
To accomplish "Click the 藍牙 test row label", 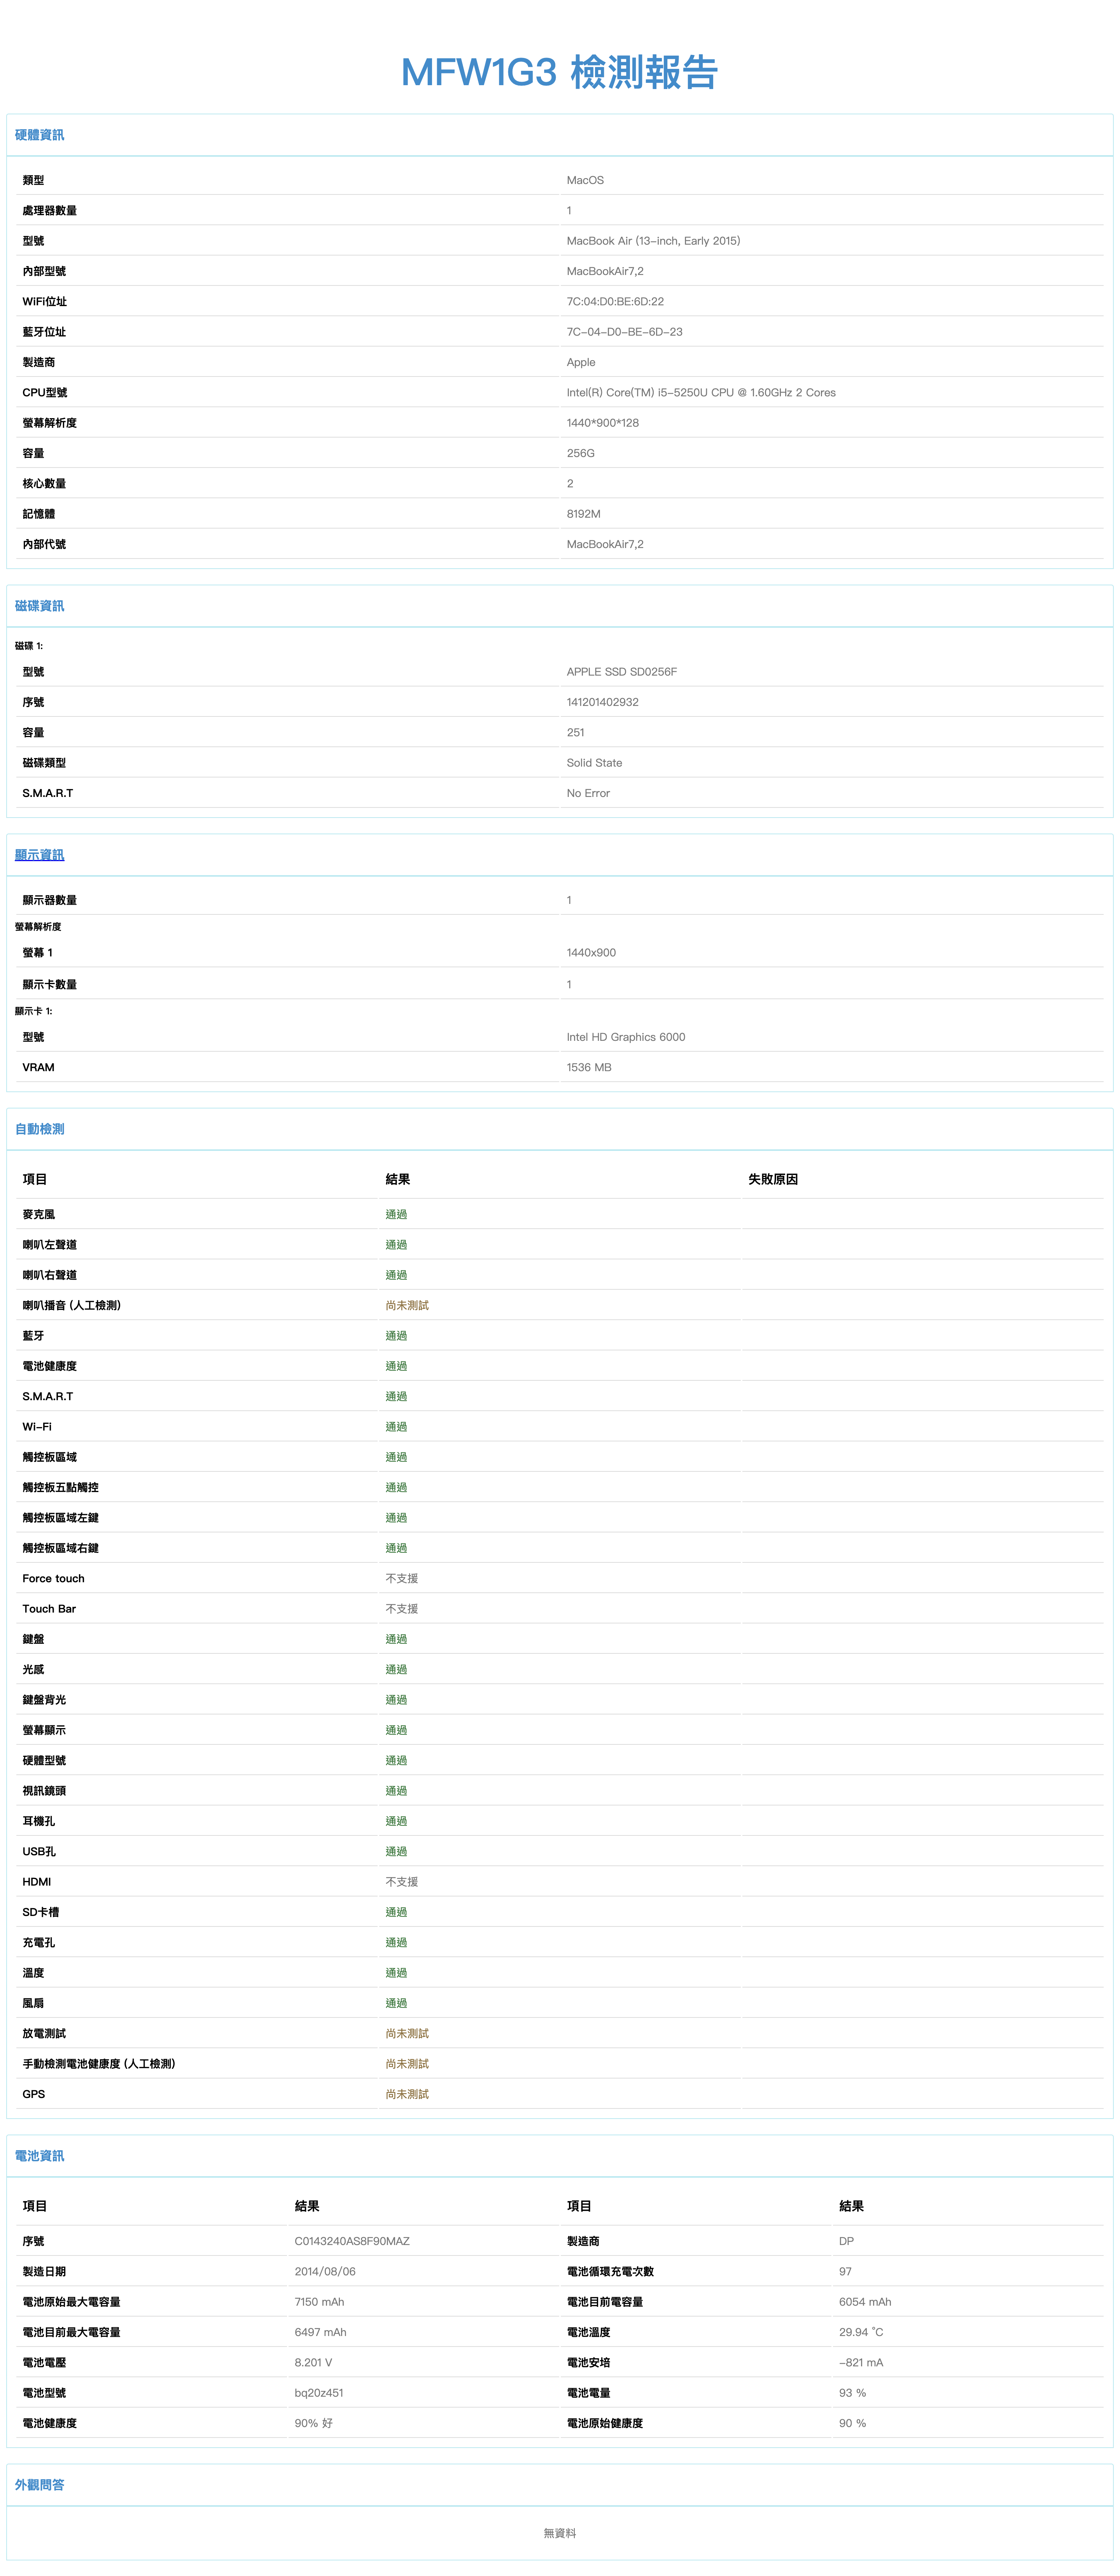I will [33, 1336].
